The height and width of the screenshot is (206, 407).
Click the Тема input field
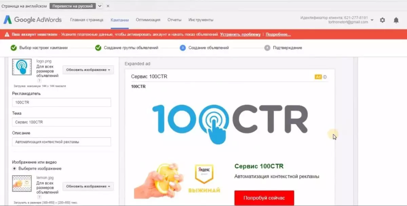[x=61, y=122]
